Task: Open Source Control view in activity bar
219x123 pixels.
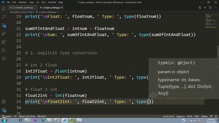Action: pyautogui.click(x=4, y=25)
